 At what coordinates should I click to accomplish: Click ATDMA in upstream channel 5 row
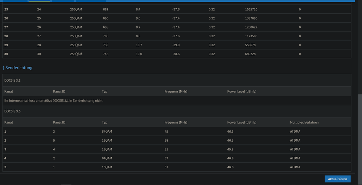[295, 167]
